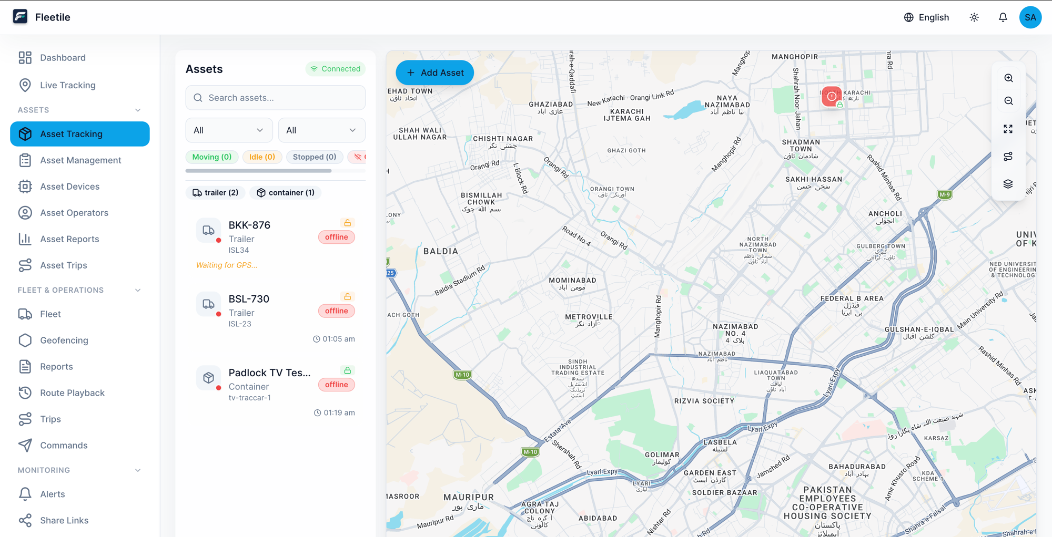Click the BKK-876 trailer icon
The height and width of the screenshot is (537, 1052).
point(208,230)
